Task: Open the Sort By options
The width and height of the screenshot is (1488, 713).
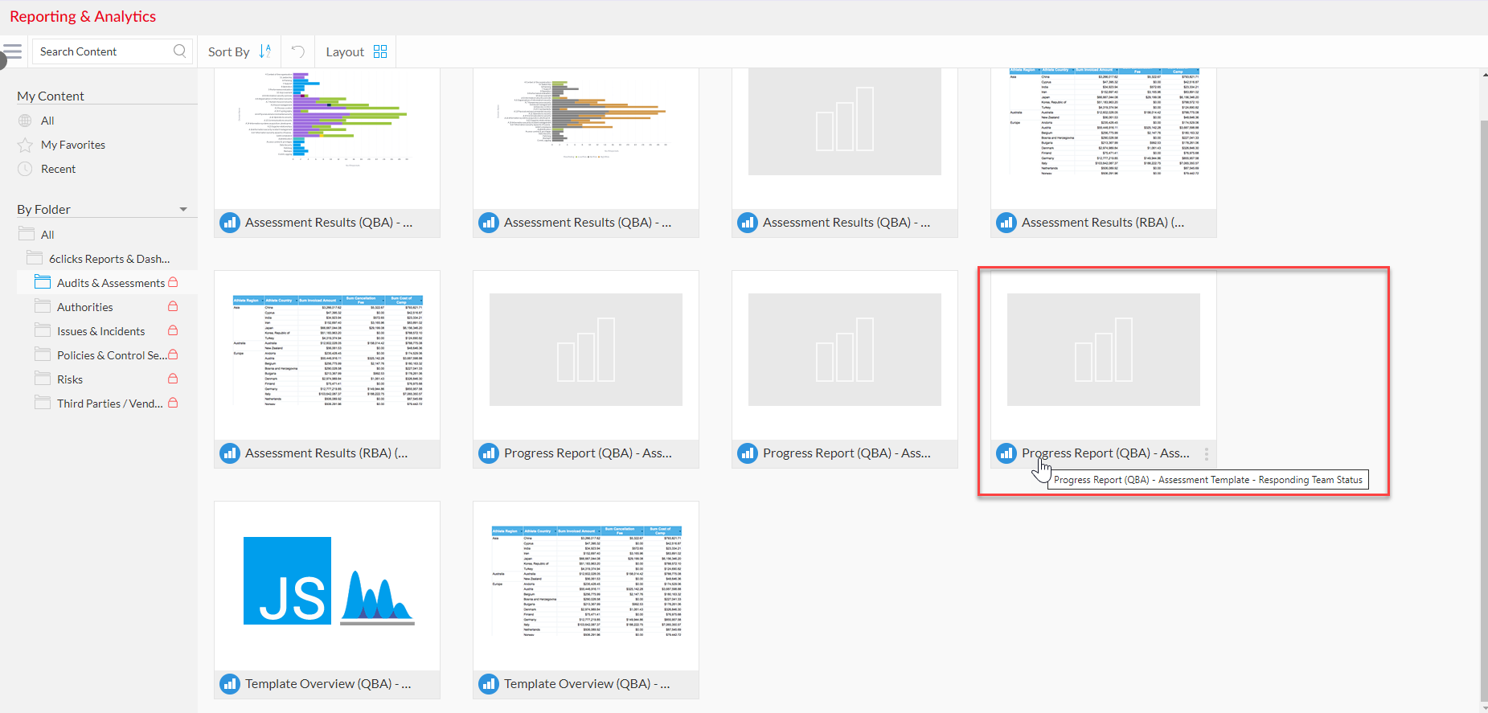Action: [229, 52]
